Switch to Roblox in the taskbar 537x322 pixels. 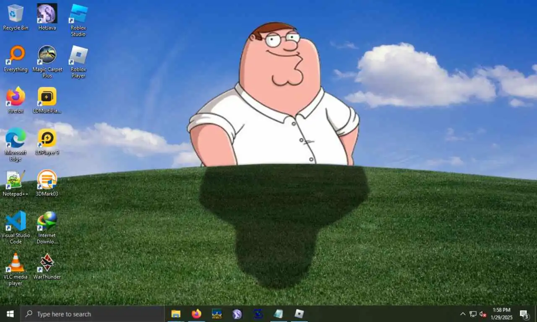[299, 314]
